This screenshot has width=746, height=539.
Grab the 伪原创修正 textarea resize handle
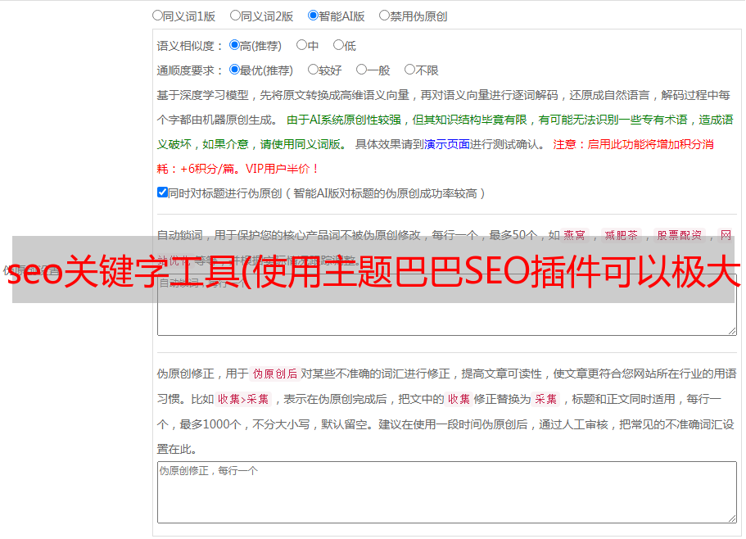(732, 519)
